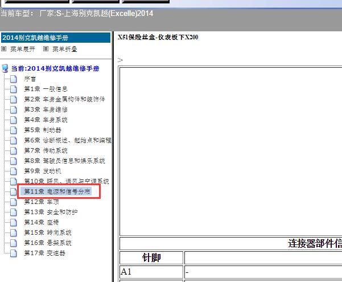Click the page icon beside 第14章 座椅
Viewport: 342px width, 282px height.
point(13,223)
